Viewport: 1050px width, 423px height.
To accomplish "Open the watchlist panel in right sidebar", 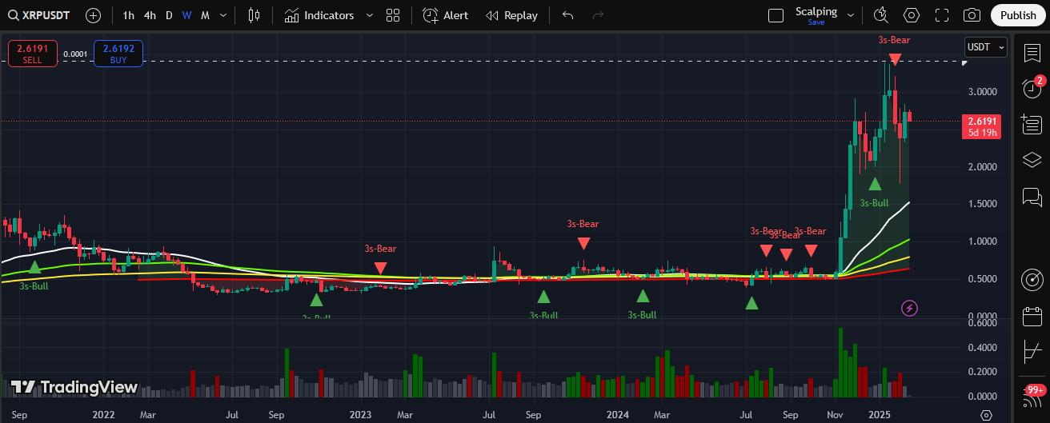I will [1032, 53].
